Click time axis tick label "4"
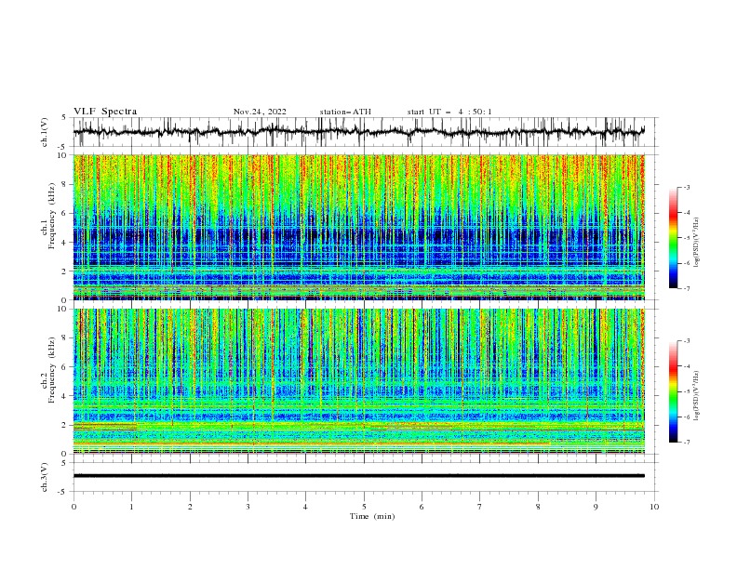The height and width of the screenshot is (569, 737). (305, 507)
